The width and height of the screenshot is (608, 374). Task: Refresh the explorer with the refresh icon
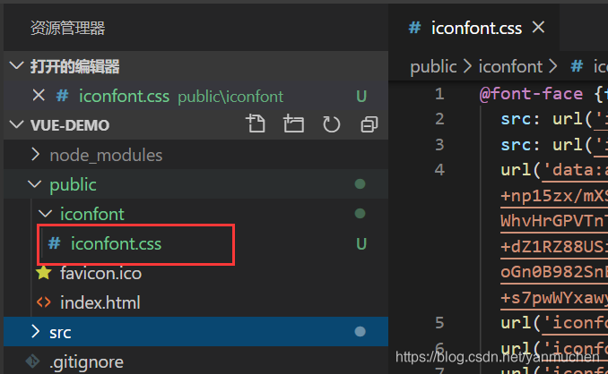[331, 124]
